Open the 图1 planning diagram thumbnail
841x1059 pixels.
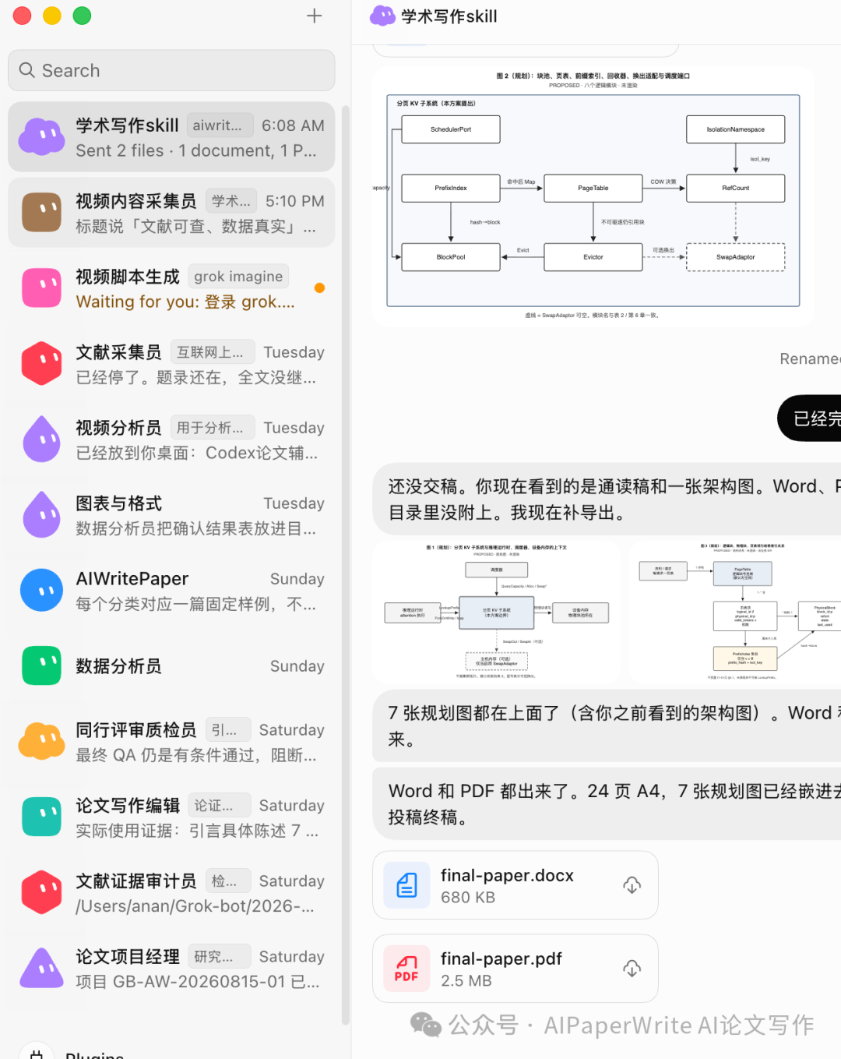point(497,613)
